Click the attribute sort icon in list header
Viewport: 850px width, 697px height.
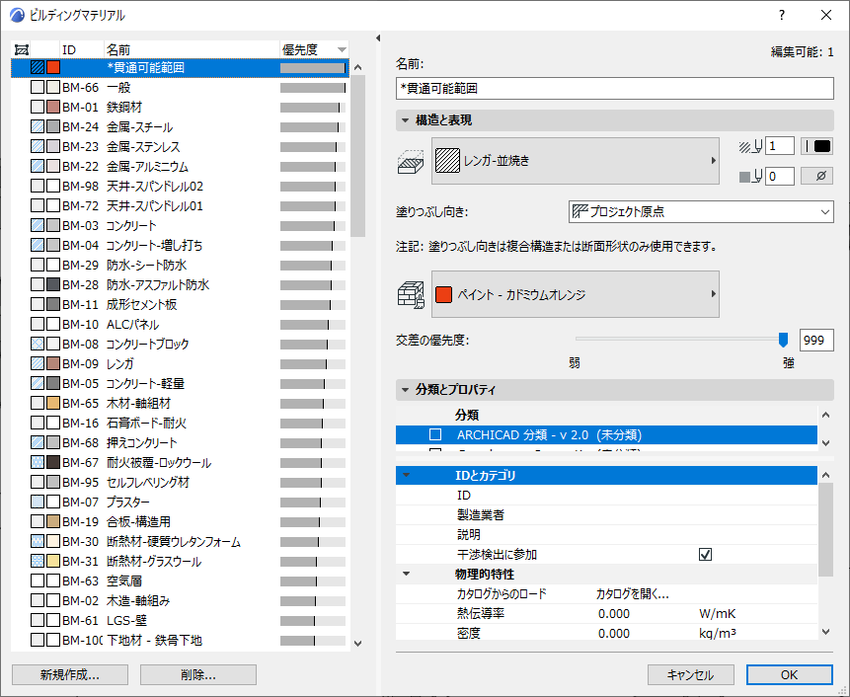[22, 50]
